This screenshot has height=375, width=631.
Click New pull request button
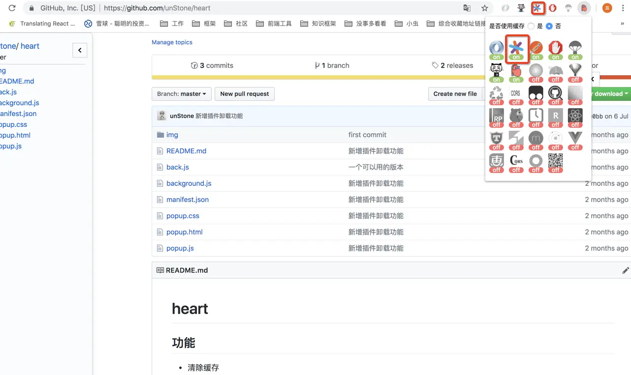coord(245,94)
